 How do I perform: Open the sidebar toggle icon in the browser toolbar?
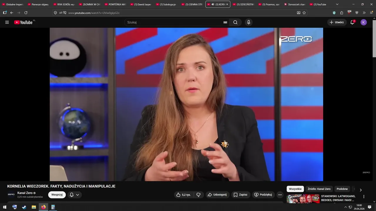(5, 13)
